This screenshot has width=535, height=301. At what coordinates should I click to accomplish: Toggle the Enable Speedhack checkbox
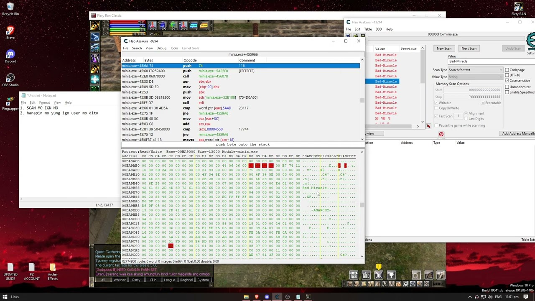coord(507,92)
